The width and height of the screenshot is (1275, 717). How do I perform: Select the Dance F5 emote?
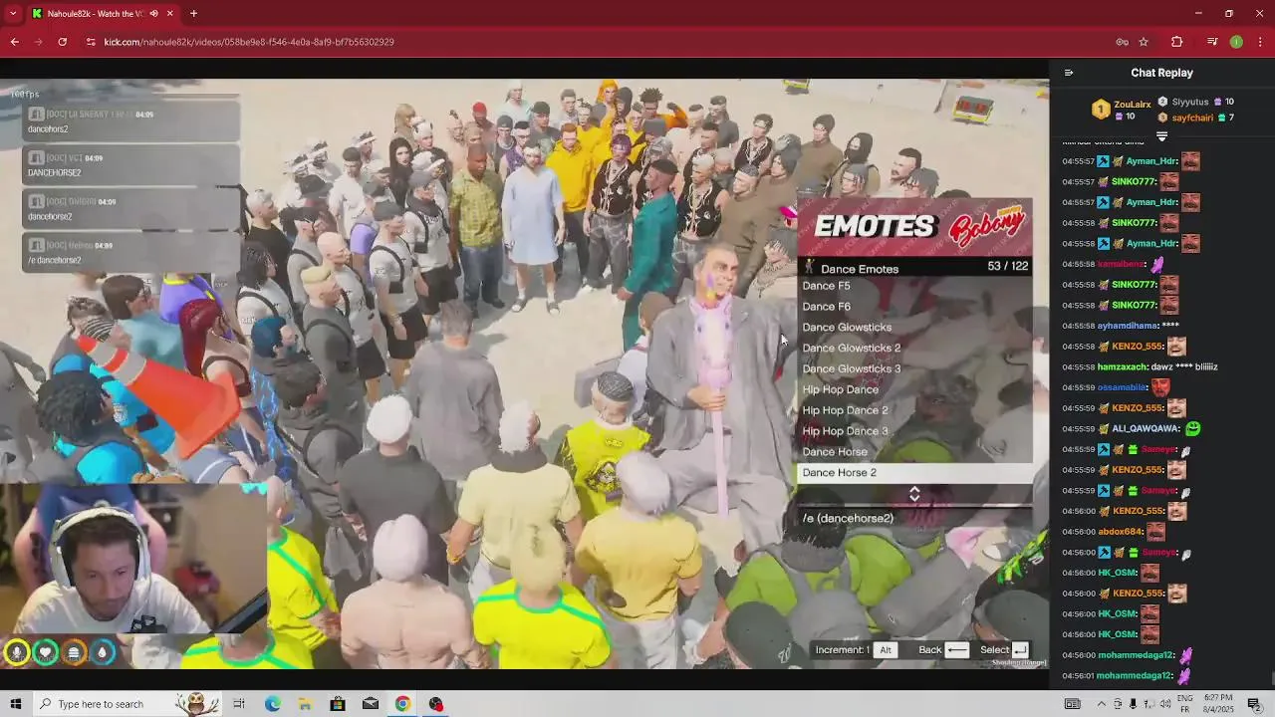pyautogui.click(x=914, y=286)
